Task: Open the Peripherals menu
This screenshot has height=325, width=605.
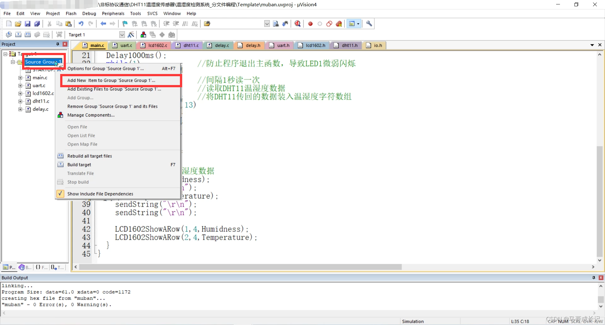Action: [x=113, y=14]
